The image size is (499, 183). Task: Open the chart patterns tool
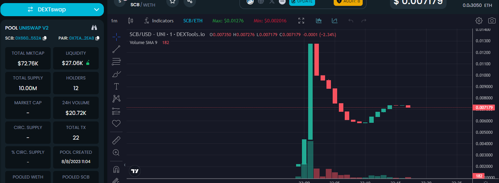[116, 99]
